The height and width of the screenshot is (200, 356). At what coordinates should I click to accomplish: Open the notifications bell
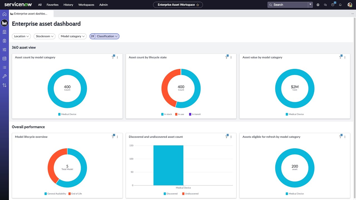[340, 5]
